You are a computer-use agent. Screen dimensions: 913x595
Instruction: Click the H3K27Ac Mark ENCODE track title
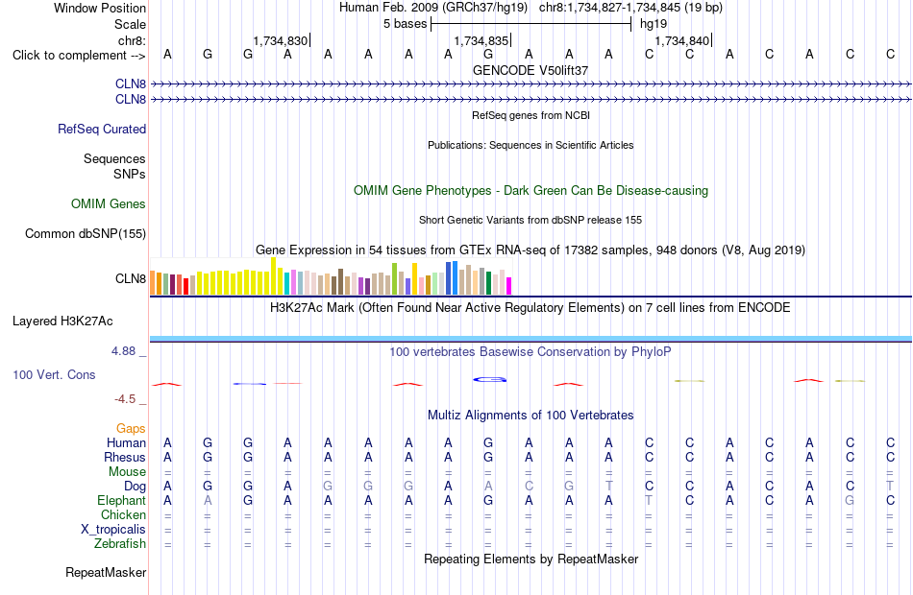pyautogui.click(x=531, y=308)
